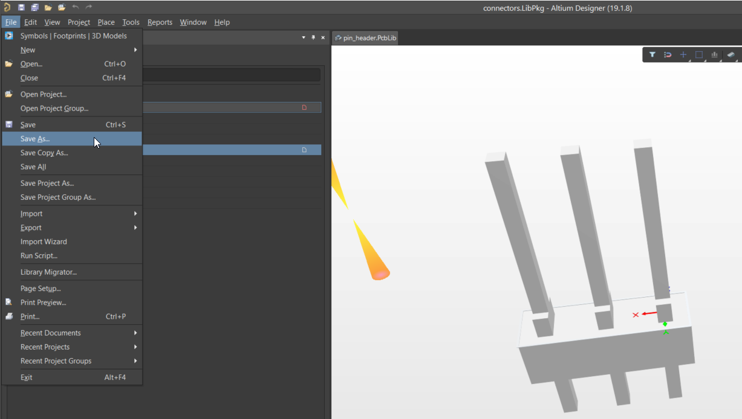The image size is (742, 419).
Task: Click the panel search input field
Action: 230,75
